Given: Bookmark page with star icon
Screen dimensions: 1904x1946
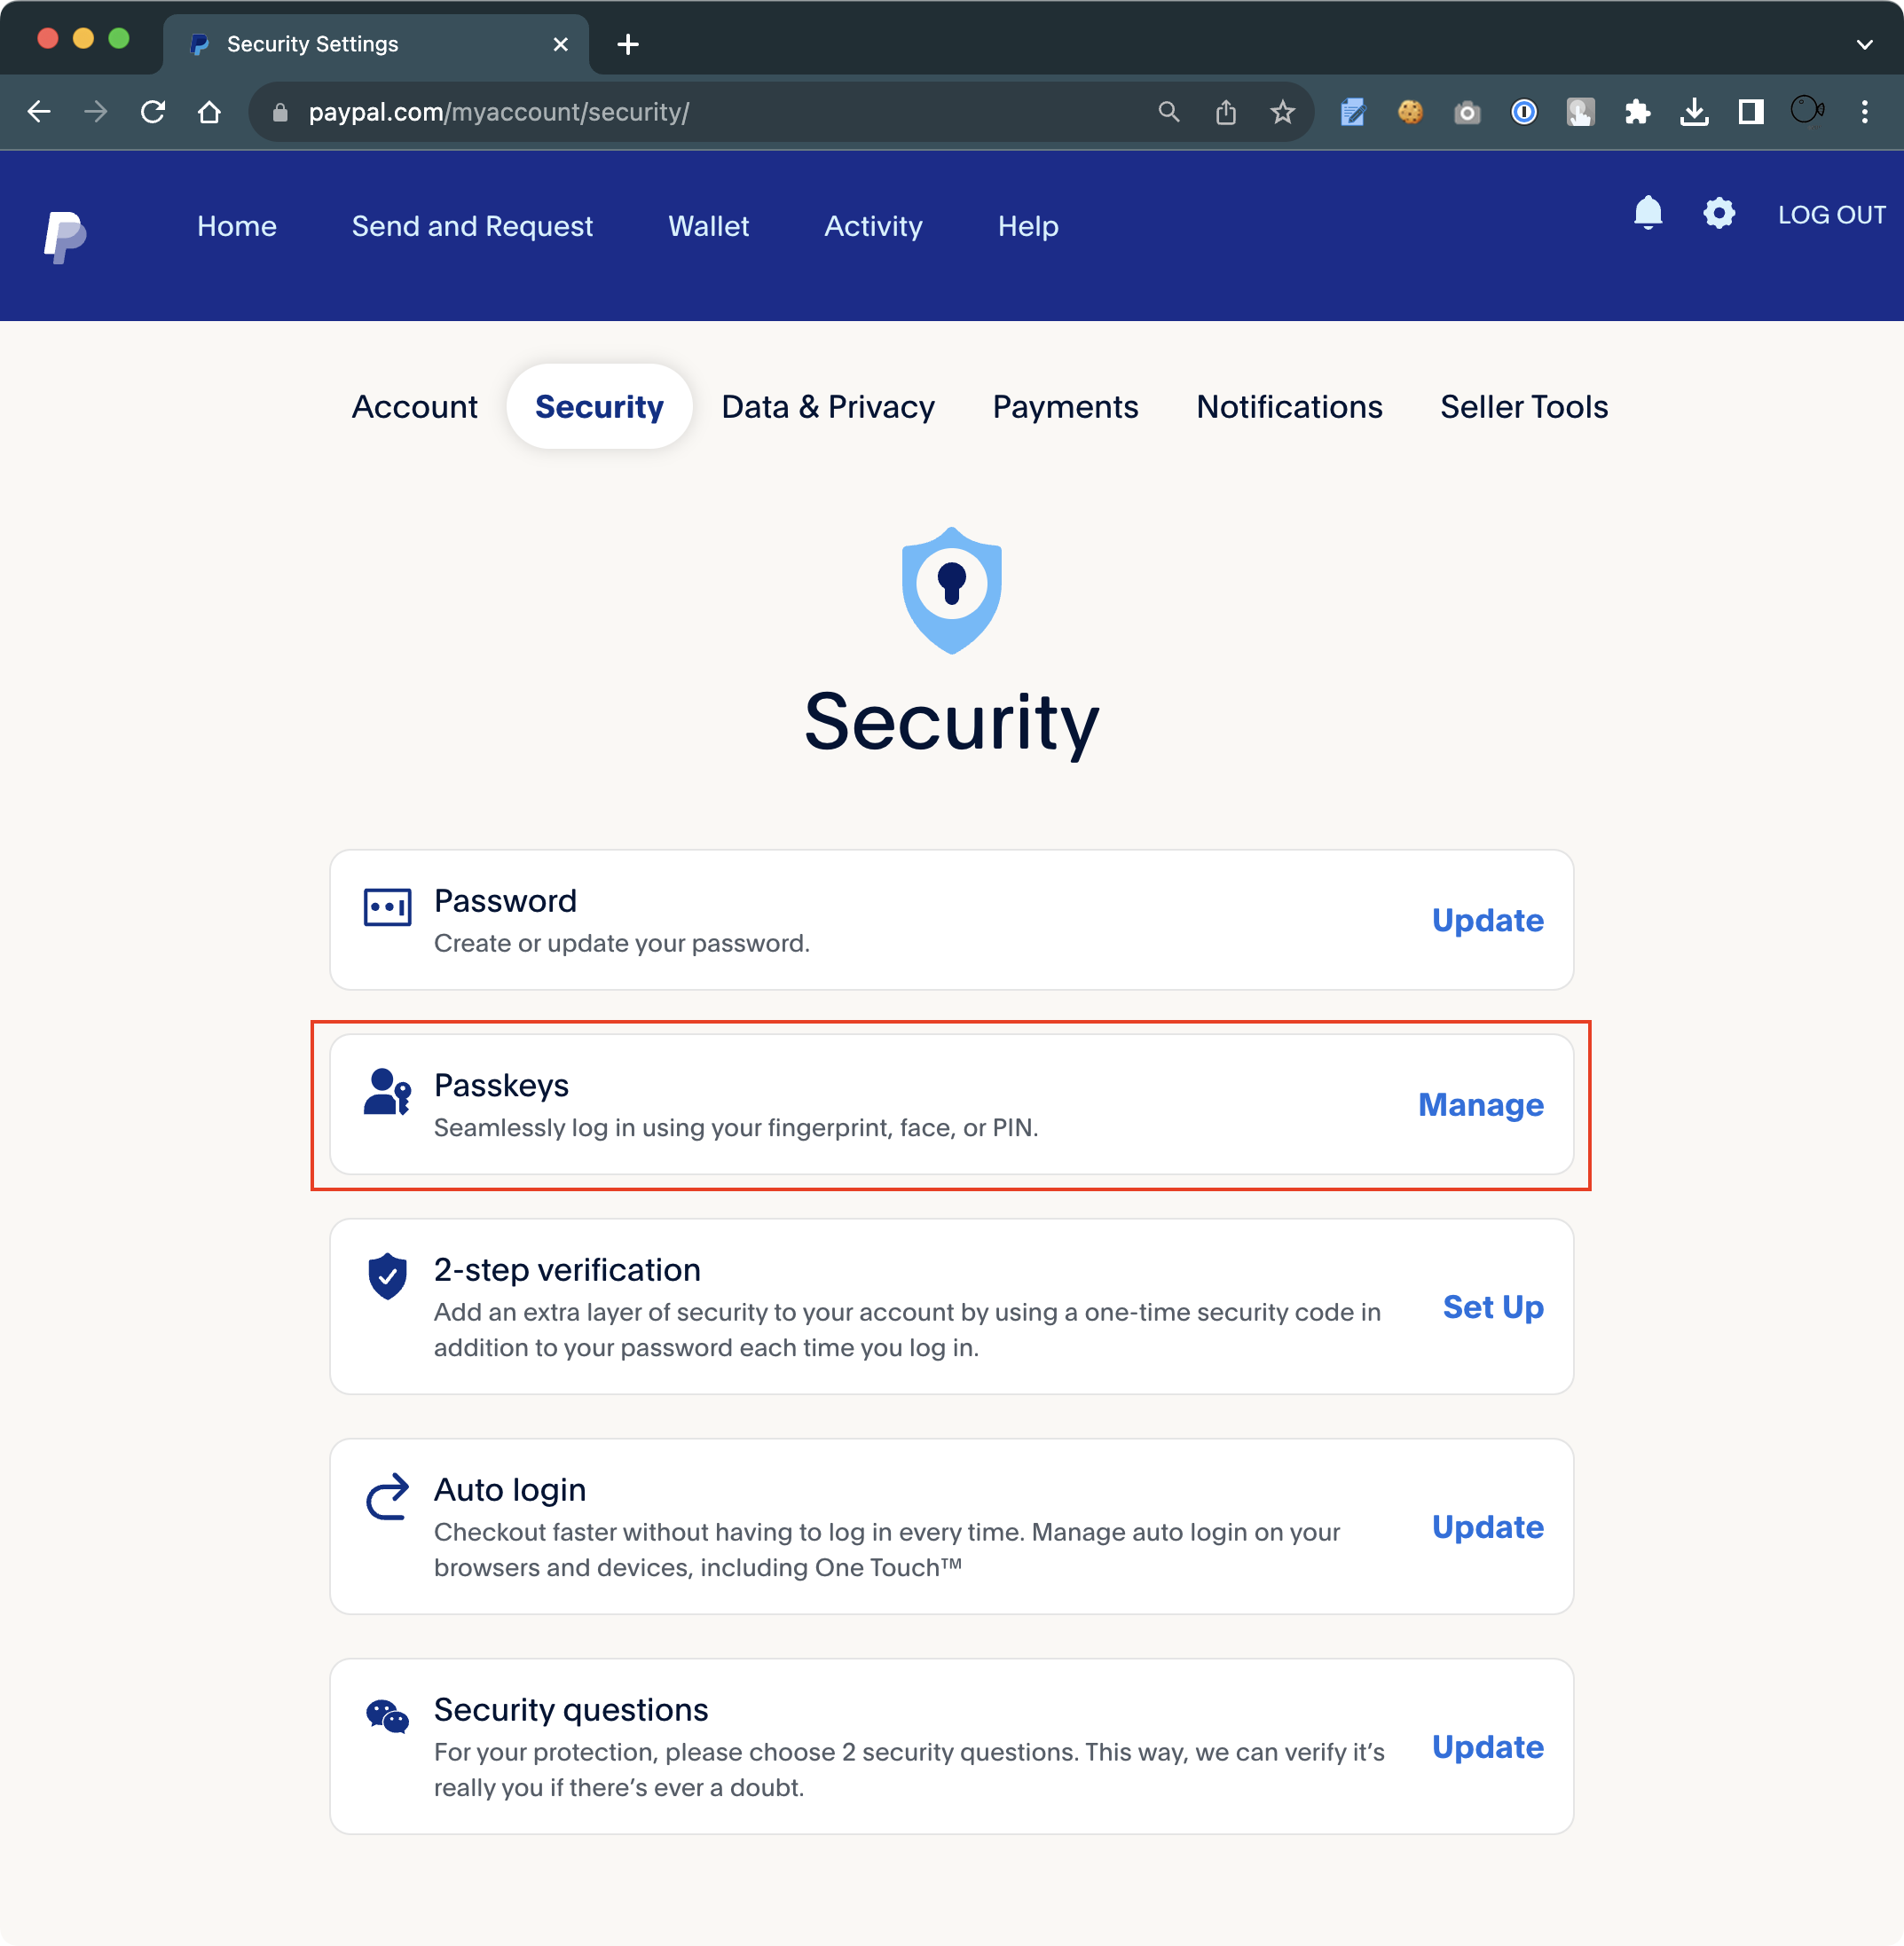Looking at the screenshot, I should point(1282,112).
